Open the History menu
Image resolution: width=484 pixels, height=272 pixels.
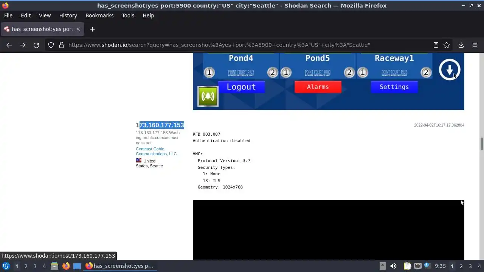(68, 15)
